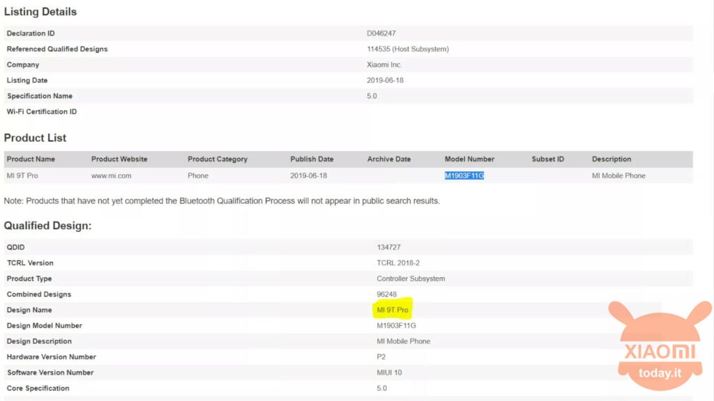The image size is (714, 401).
Task: Click the value "Controller Subsystem"
Action: (x=411, y=278)
